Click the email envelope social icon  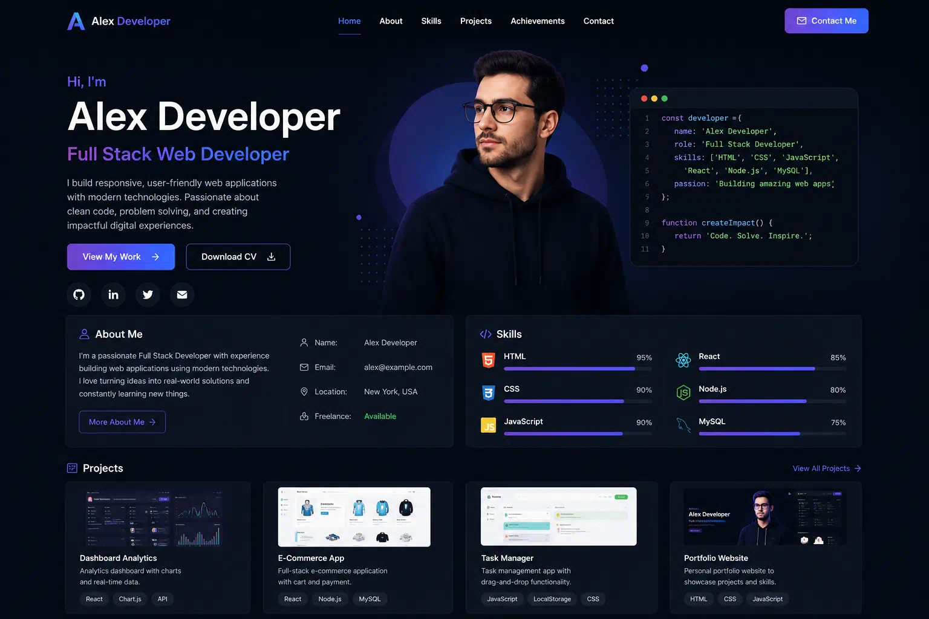182,294
